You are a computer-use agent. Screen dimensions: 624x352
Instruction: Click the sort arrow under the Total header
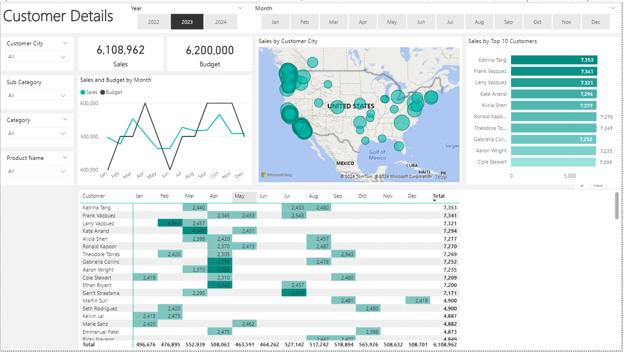[435, 201]
